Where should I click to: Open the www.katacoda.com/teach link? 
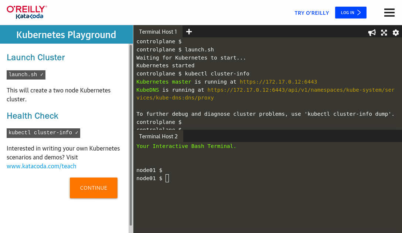click(x=41, y=166)
